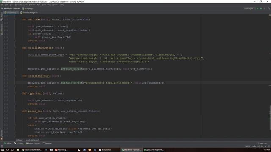Open File Explorer from taskbar
Image resolution: width=271 pixels, height=152 pixels.
tap(18, 150)
